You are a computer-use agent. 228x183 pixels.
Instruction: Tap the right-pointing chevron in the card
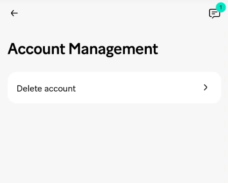tap(206, 88)
